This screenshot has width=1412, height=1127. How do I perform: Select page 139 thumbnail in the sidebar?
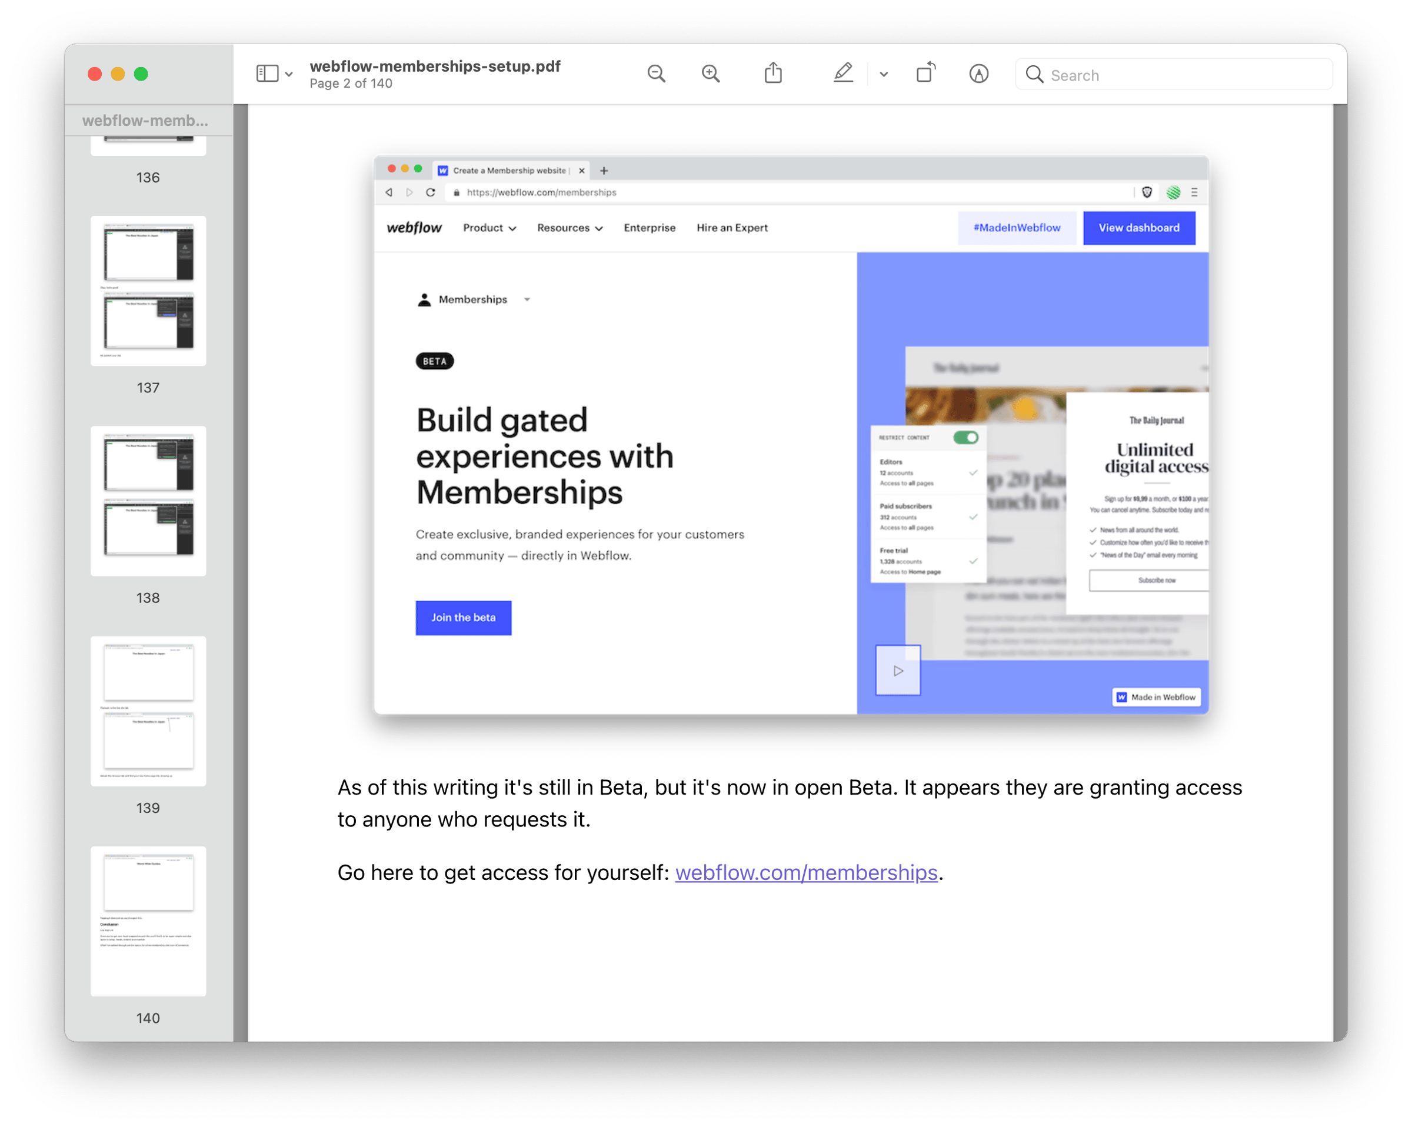tap(148, 711)
